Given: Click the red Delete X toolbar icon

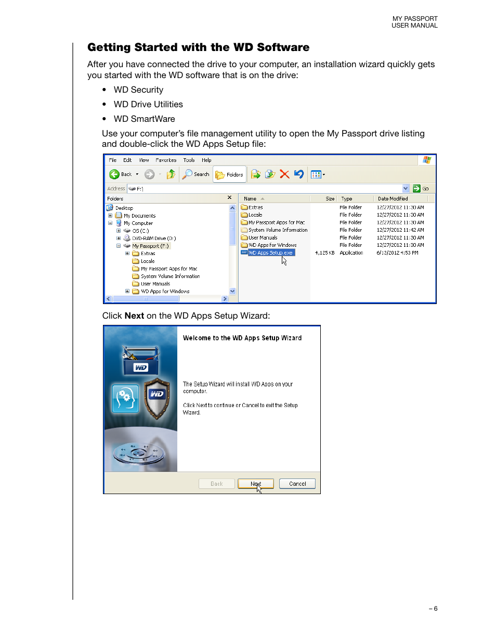Looking at the screenshot, I should [x=284, y=174].
